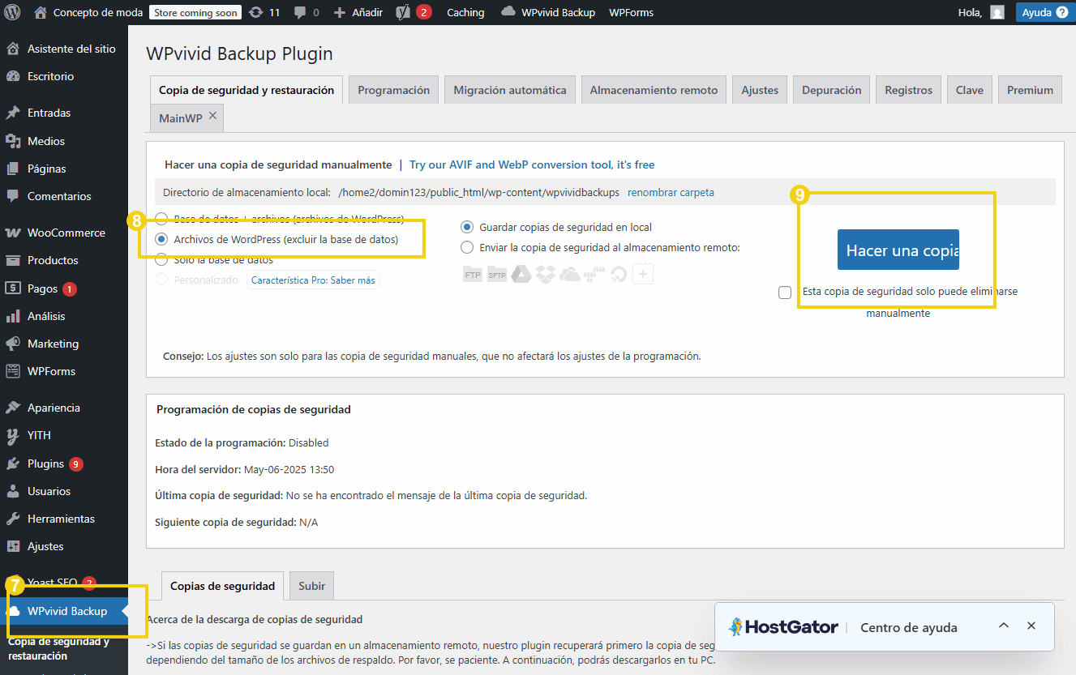Screen dimensions: 1076x675
Task: Choose Enviar la copia al almacenamiento remoto
Action: click(467, 247)
